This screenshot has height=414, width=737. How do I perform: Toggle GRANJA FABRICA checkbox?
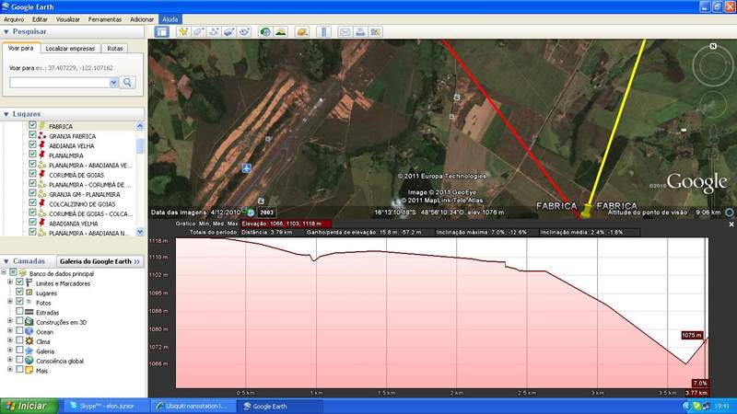tap(32, 135)
